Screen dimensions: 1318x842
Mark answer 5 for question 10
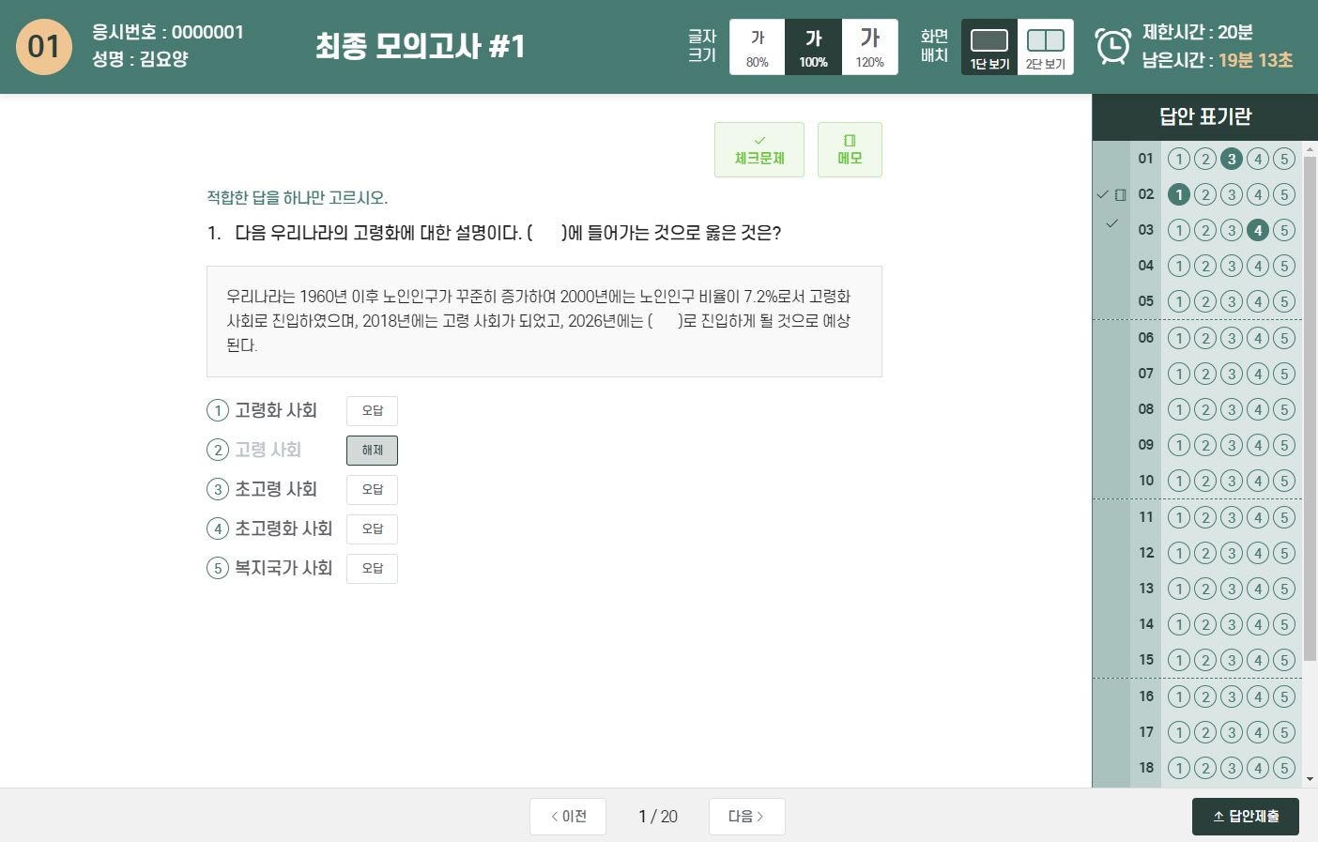coord(1283,481)
